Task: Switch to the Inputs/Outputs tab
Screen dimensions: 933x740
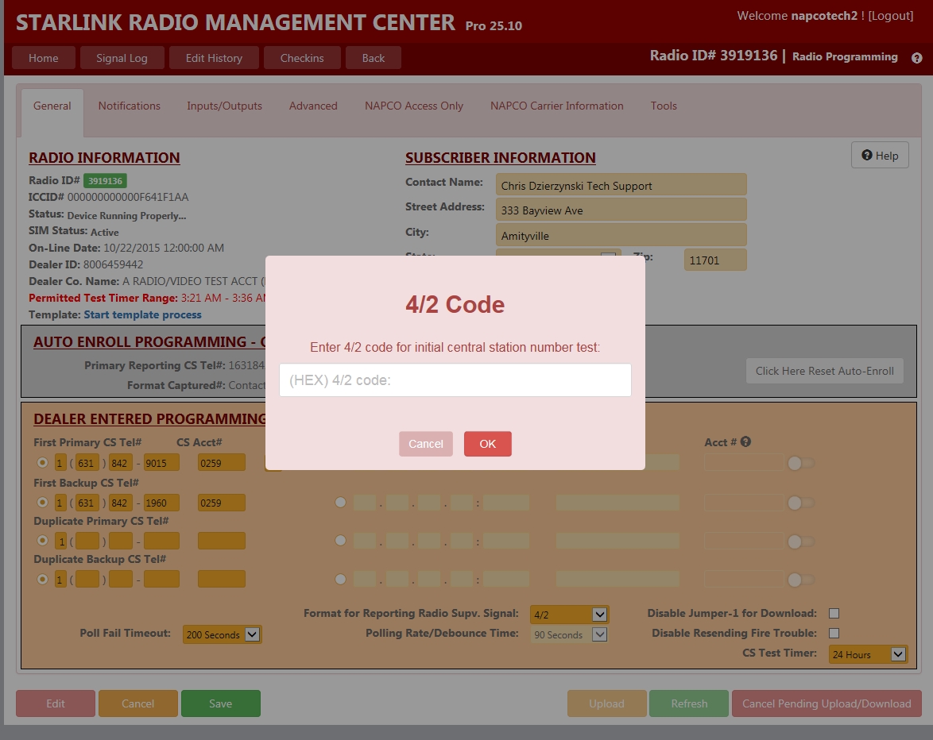Action: (224, 106)
